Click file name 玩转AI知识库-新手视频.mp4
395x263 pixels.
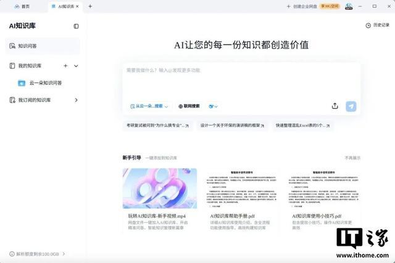tap(157, 216)
